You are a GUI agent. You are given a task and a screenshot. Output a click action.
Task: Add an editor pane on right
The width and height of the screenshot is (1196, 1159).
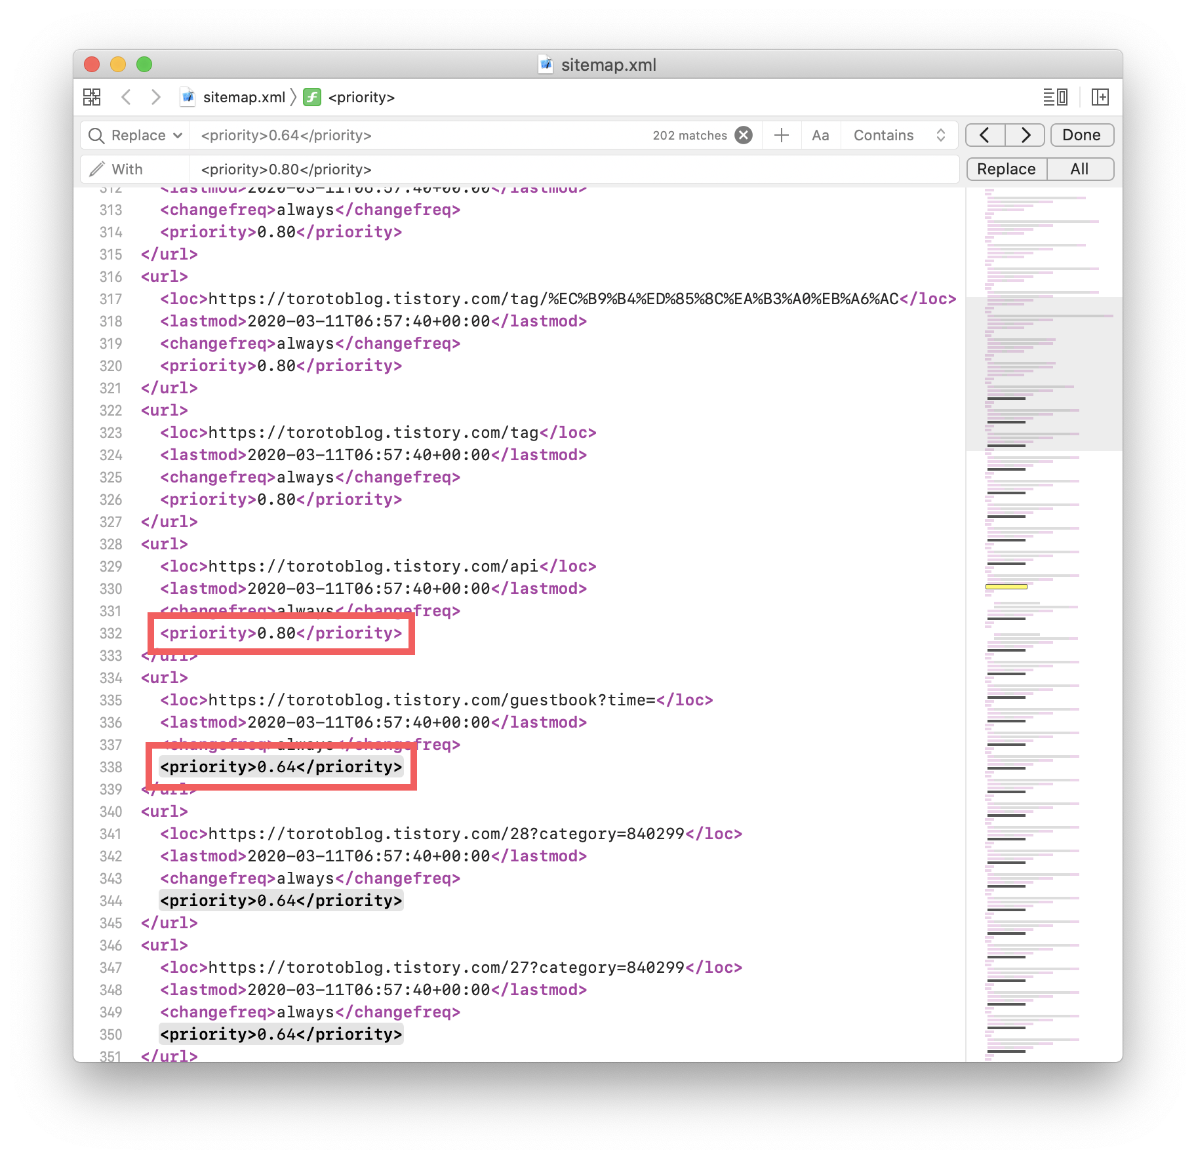(x=1100, y=97)
